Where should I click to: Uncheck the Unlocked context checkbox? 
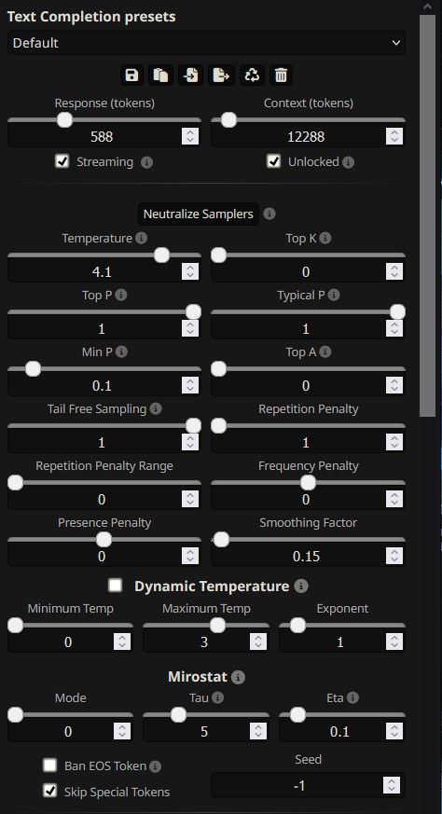(x=274, y=161)
